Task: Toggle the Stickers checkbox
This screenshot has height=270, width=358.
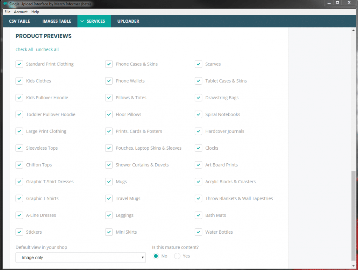Action: [20, 232]
